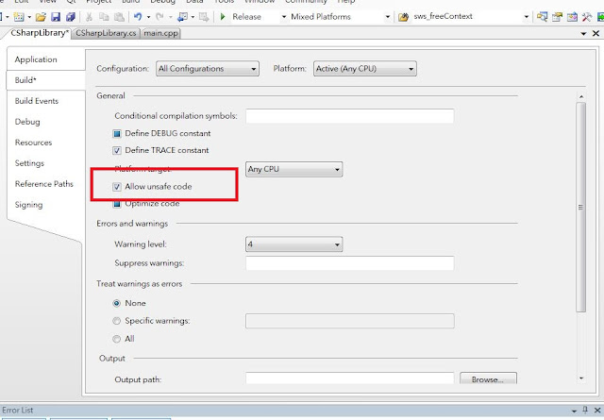The height and width of the screenshot is (420, 604).
Task: Click the Redo arrow icon
Action: point(159,17)
